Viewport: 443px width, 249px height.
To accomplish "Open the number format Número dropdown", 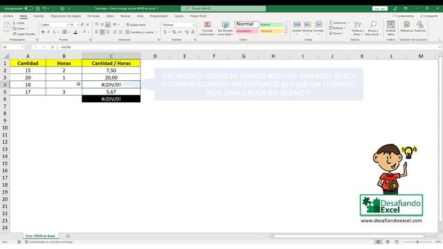I will [193, 25].
